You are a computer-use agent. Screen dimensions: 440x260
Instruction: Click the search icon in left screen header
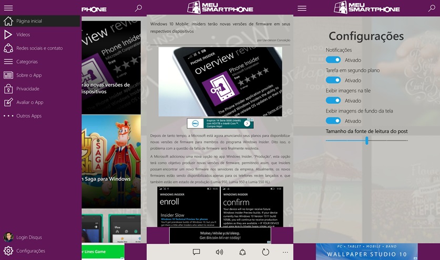tap(138, 8)
